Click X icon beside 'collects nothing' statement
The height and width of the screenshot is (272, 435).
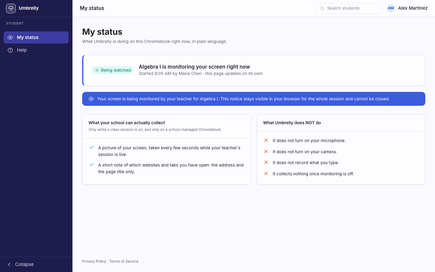coord(266,173)
